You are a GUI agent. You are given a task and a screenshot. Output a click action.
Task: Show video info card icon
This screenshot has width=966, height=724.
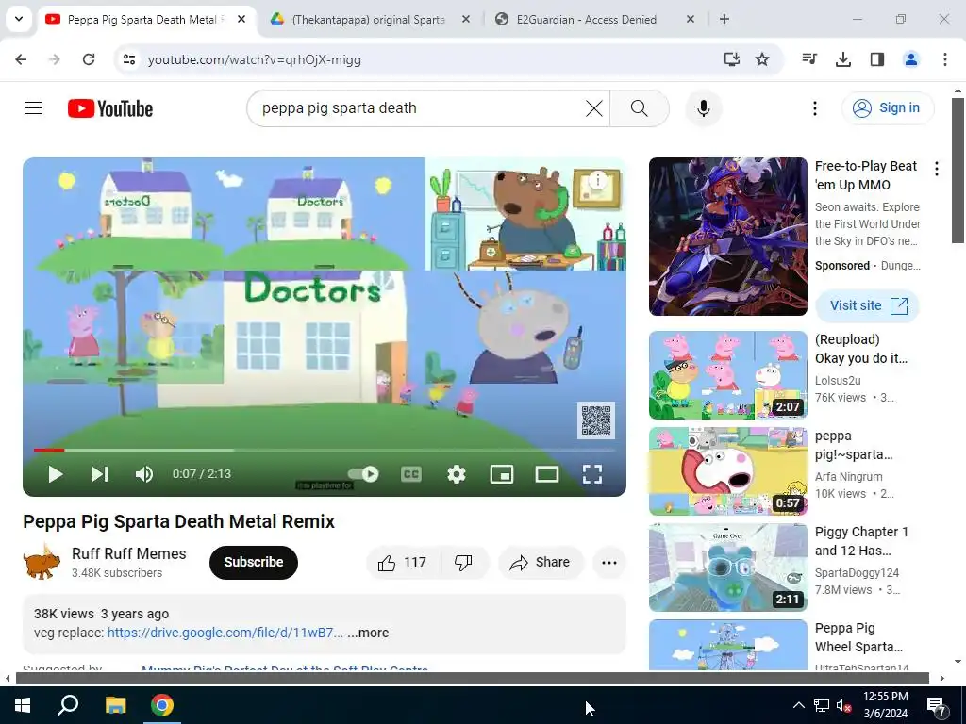(x=597, y=180)
